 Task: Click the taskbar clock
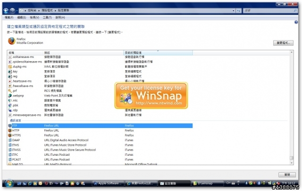coord(288,183)
